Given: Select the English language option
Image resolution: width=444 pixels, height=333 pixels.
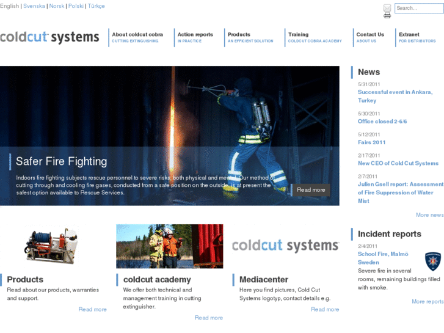Looking at the screenshot, I should [10, 6].
